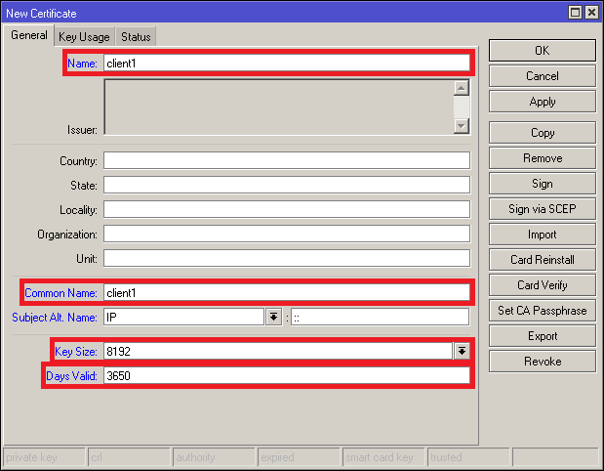Choose Sign via SCEP
The height and width of the screenshot is (471, 604).
coord(542,209)
